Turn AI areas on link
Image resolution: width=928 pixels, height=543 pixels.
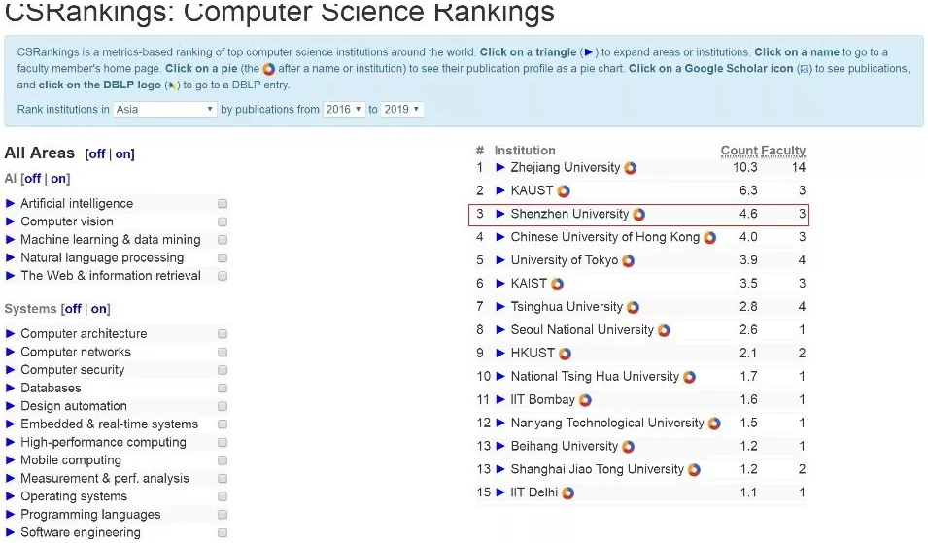(x=58, y=179)
